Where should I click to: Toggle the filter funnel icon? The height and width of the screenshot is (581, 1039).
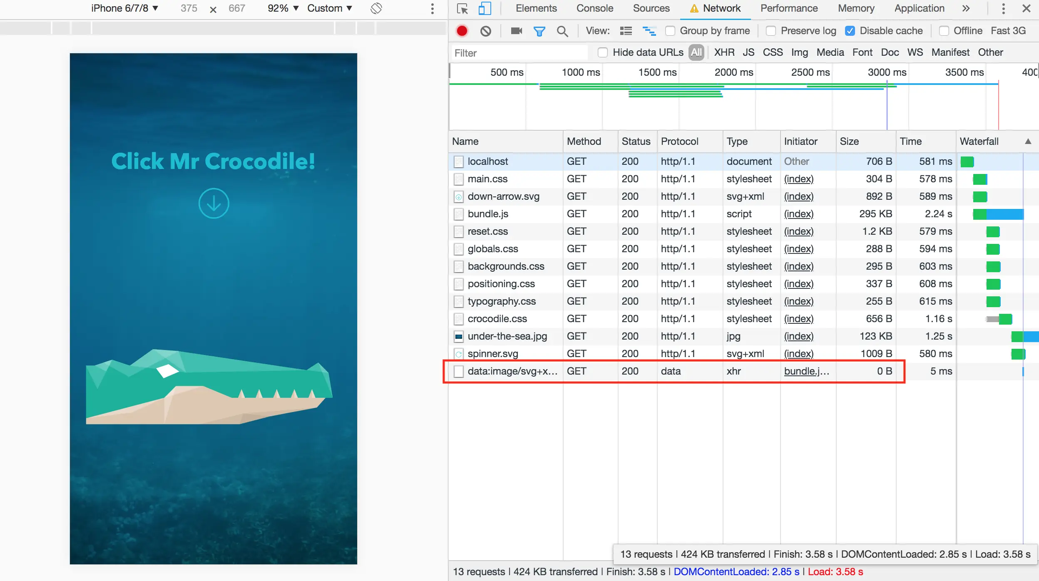(x=539, y=31)
